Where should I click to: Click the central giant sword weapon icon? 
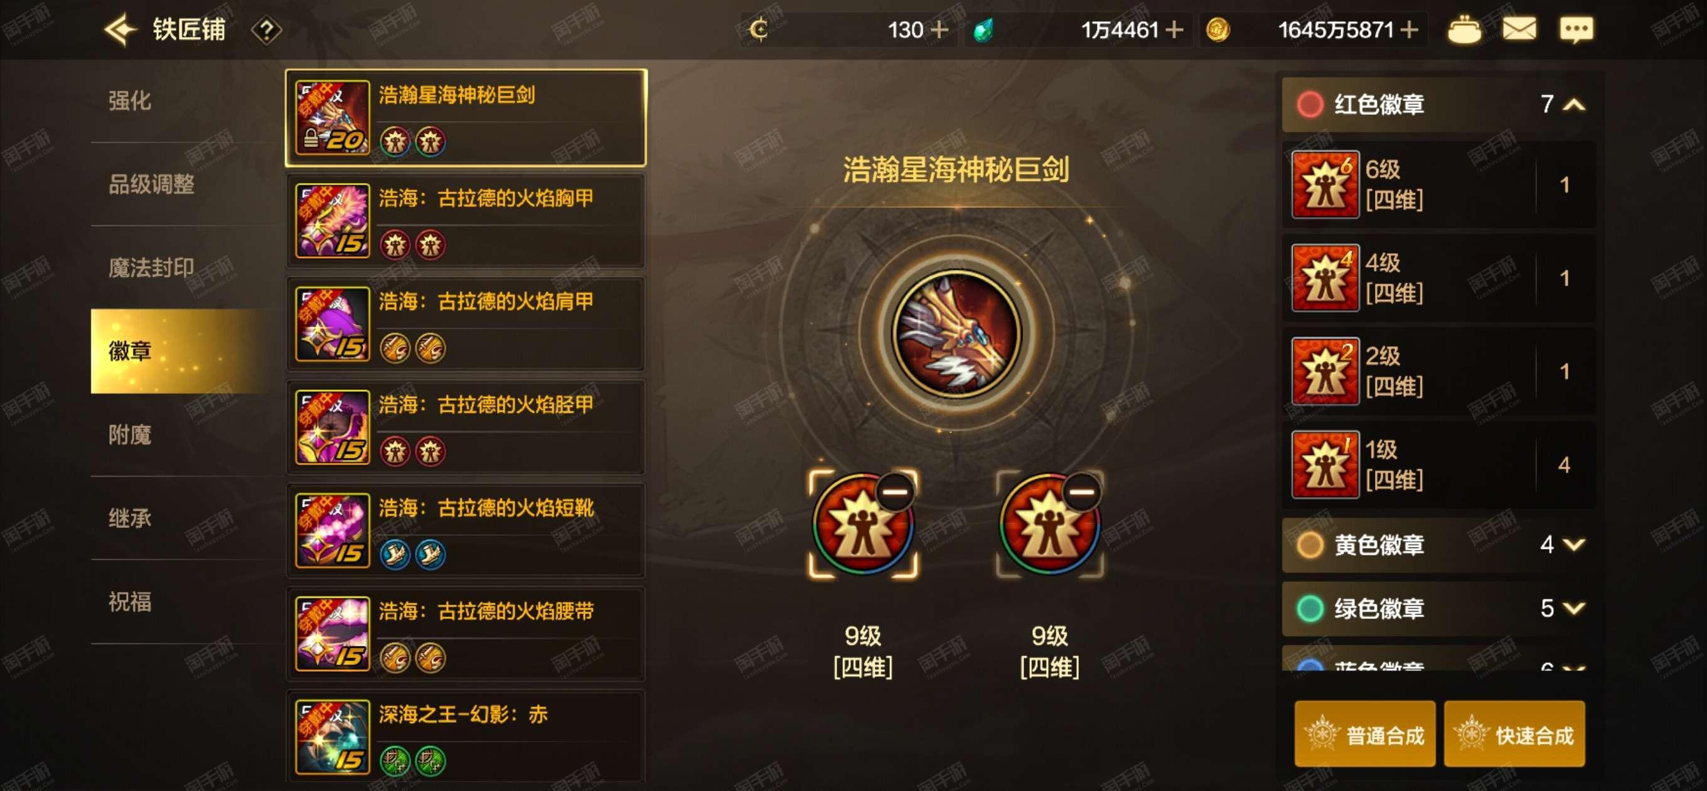(x=956, y=333)
